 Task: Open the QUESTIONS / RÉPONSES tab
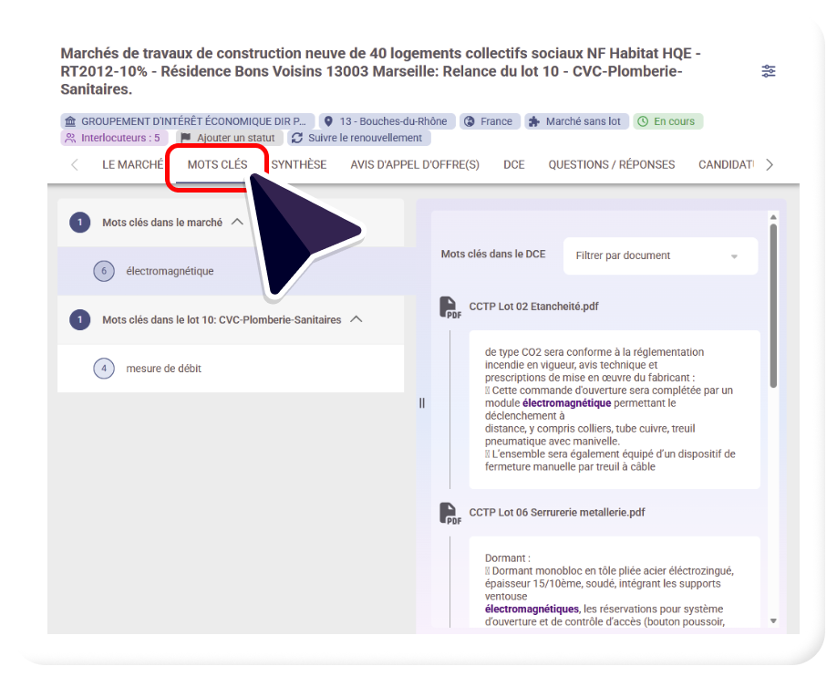pyautogui.click(x=611, y=165)
